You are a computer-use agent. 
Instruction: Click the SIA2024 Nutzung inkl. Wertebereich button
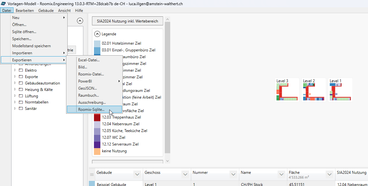click(127, 21)
